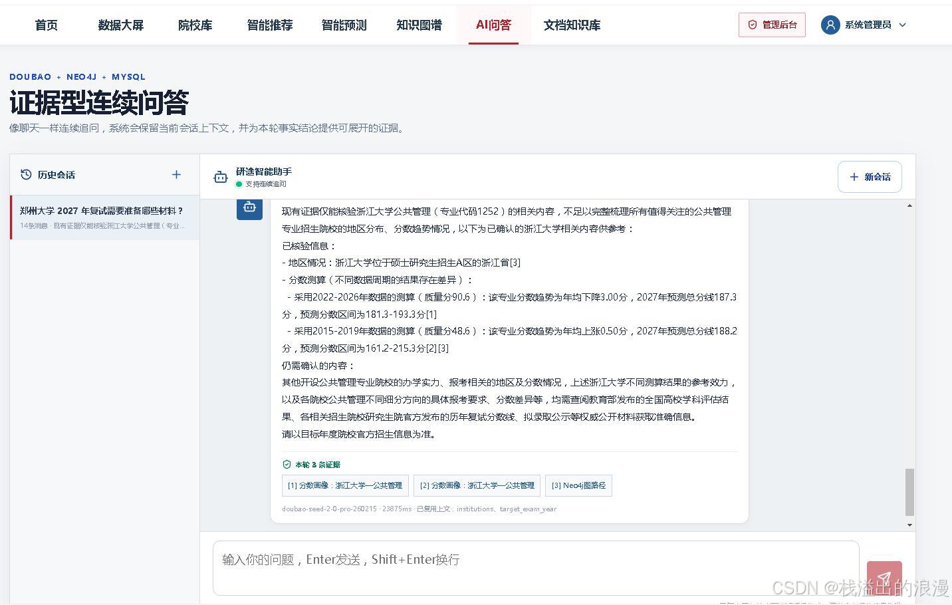
Task: Open the 郑州大学 2027 history conversation
Action: (105, 217)
